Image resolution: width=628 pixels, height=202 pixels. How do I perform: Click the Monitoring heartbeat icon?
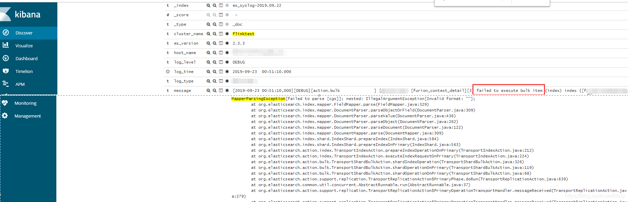click(x=5, y=103)
